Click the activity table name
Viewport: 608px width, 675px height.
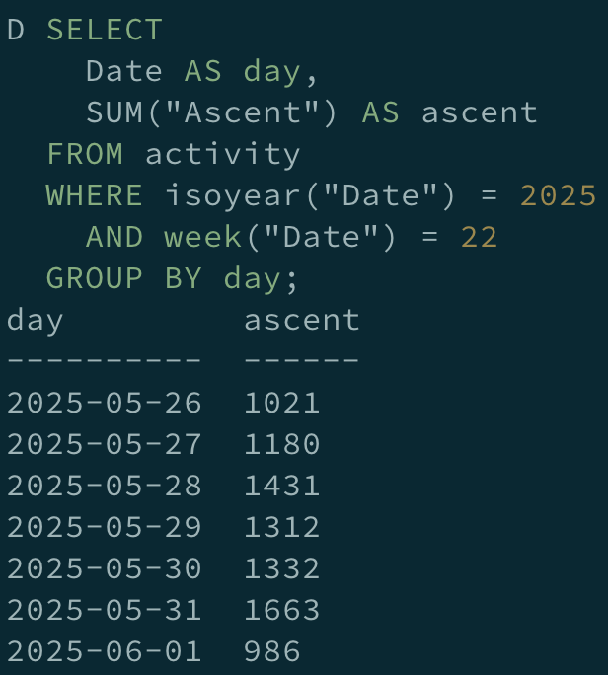pos(222,155)
